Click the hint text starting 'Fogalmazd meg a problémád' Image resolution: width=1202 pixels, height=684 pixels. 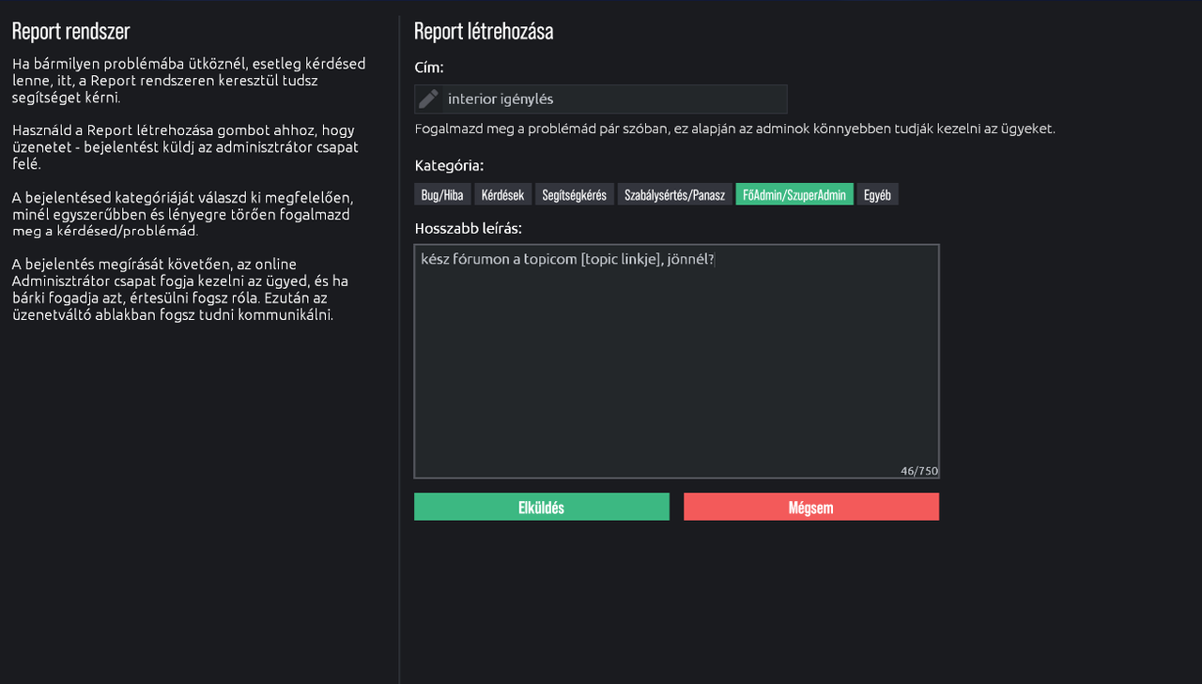pyautogui.click(x=735, y=129)
